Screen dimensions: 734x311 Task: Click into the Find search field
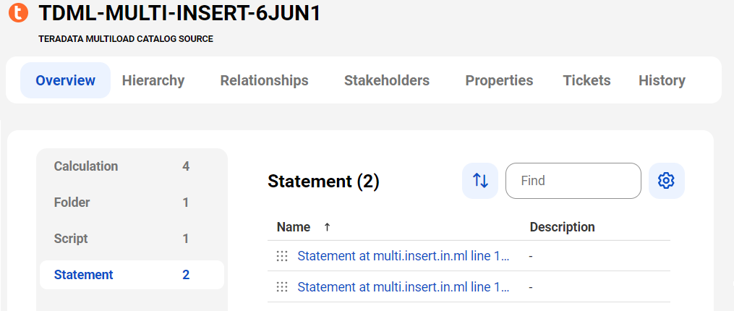[x=573, y=181]
